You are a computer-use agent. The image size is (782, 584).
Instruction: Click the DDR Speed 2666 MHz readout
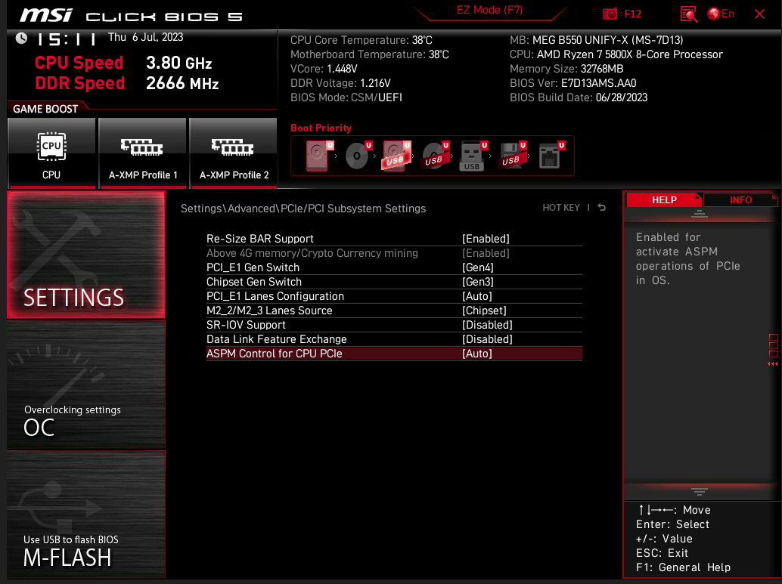tap(126, 83)
